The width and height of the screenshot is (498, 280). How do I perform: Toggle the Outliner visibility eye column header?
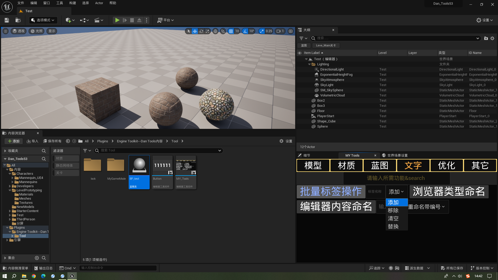[x=300, y=53]
